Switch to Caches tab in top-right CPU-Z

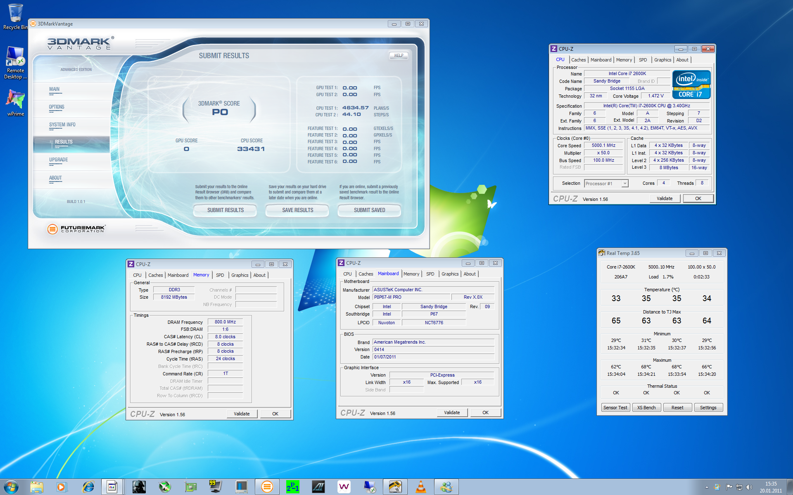coord(578,60)
